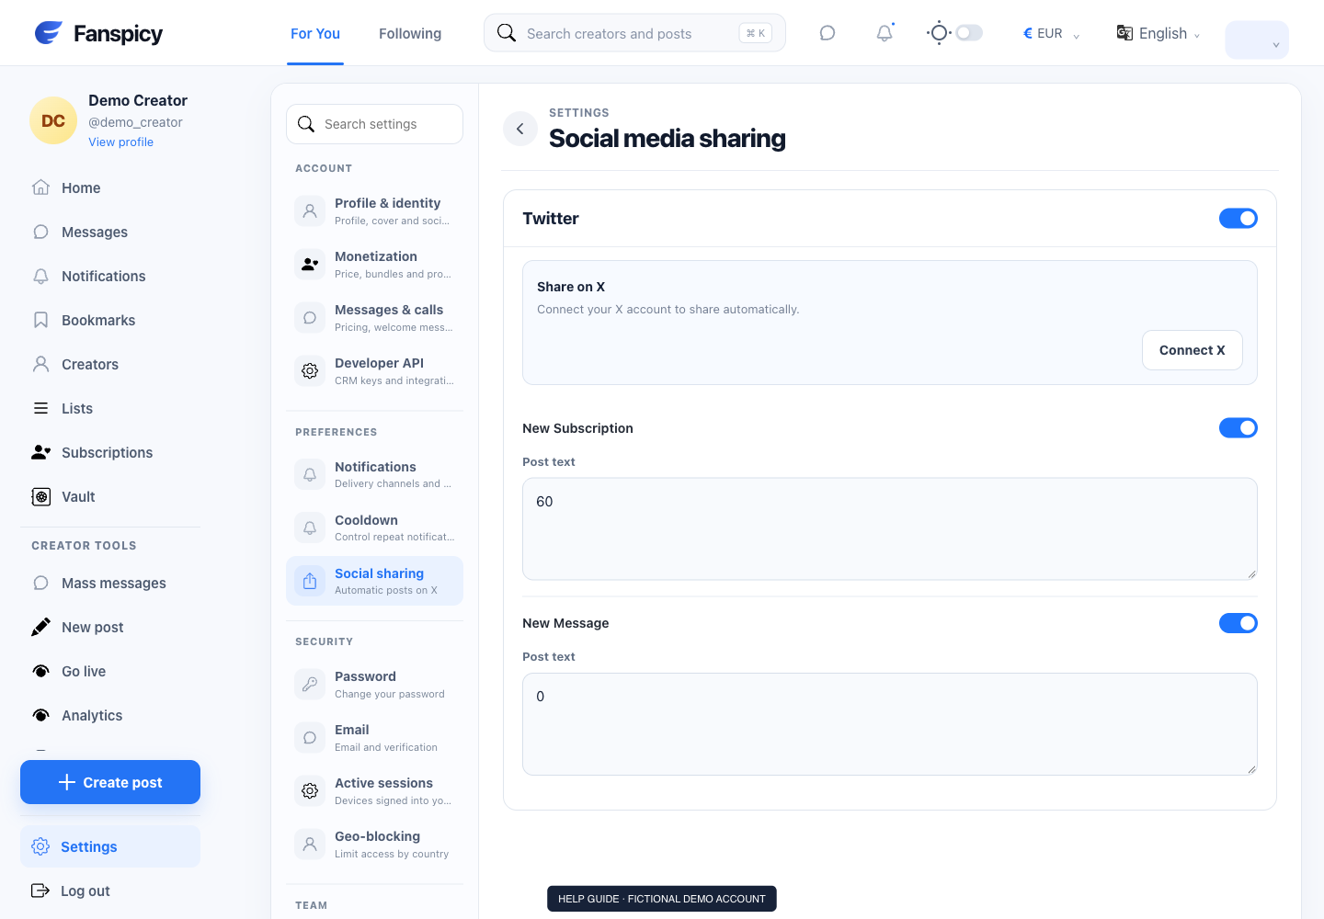
Task: Open Mass messages under Creator Tools
Action: [x=110, y=583]
